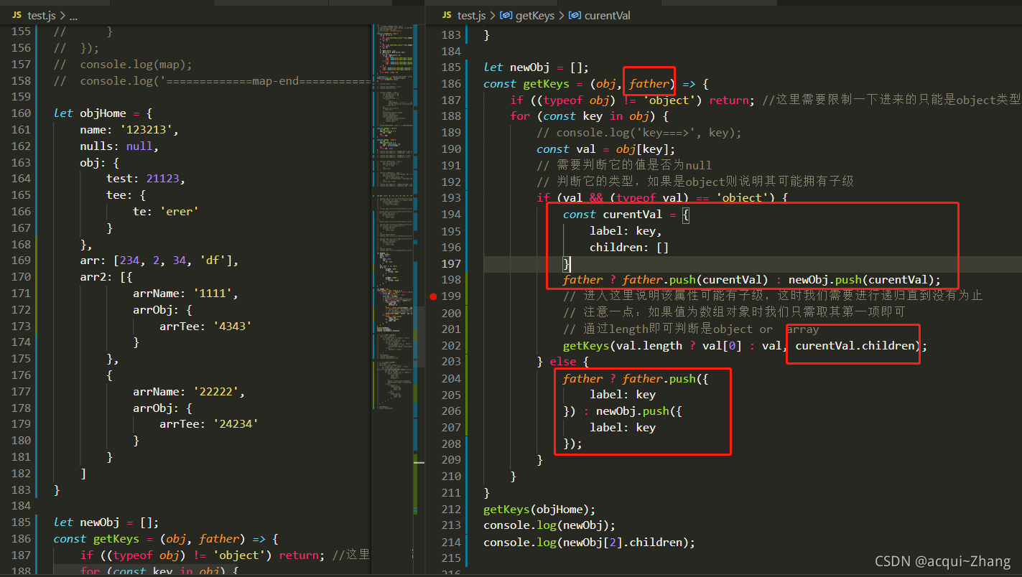
Task: Click "arrName: '22222'," on line 177
Action: 189,392
